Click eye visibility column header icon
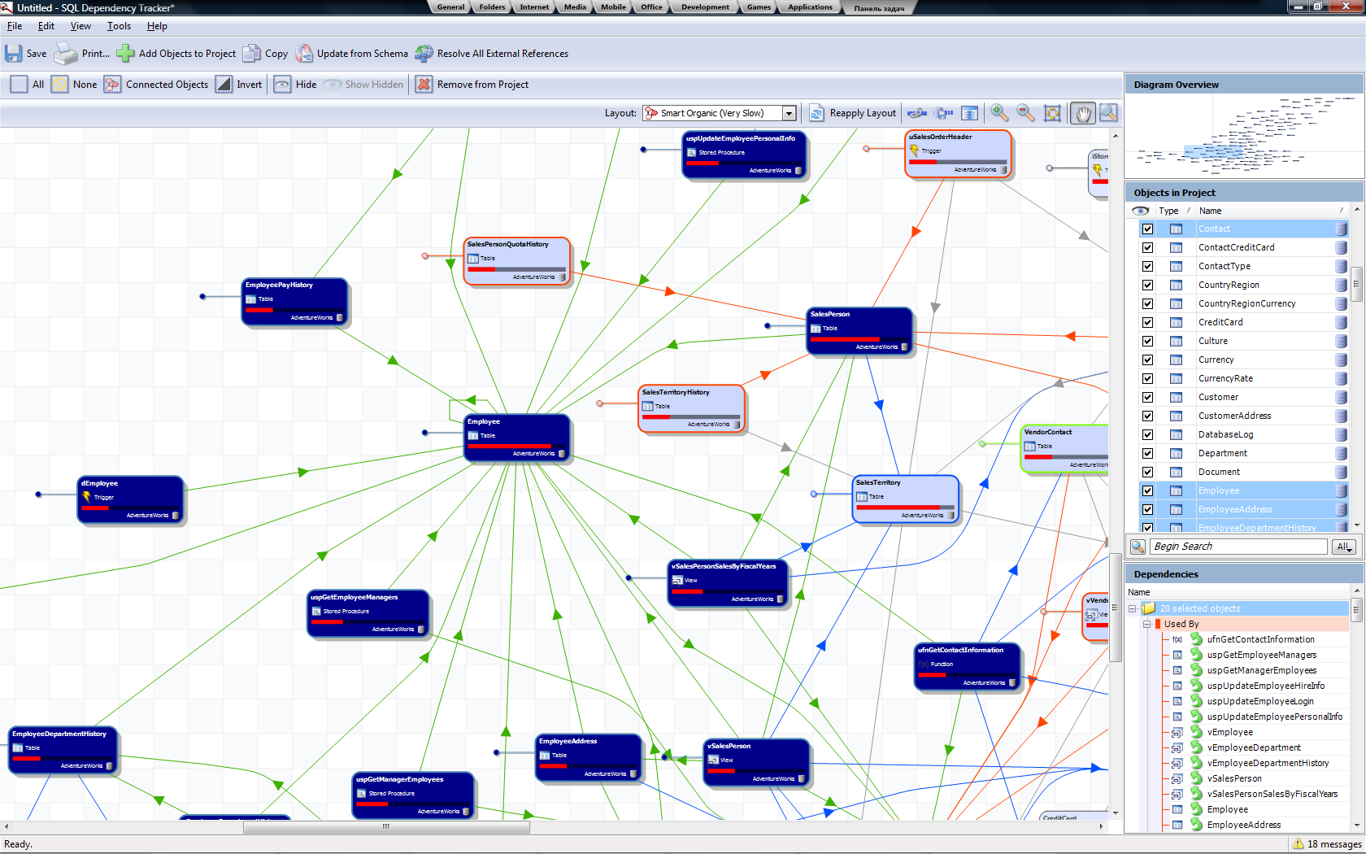Screen dimensions: 1366x854 click(x=1140, y=211)
